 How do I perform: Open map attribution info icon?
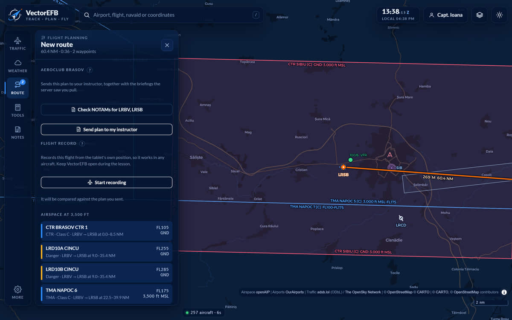(x=504, y=292)
